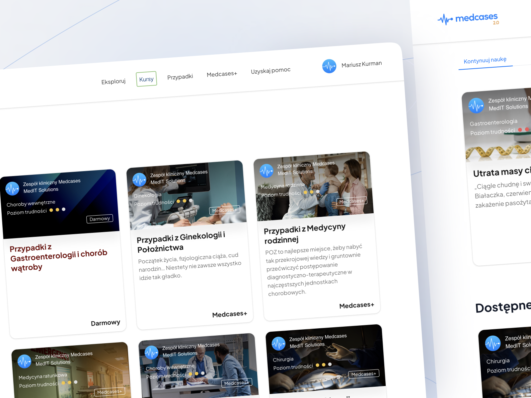
Task: Click the avatar on the right-panel Chirurgia card
Action: pos(493,343)
